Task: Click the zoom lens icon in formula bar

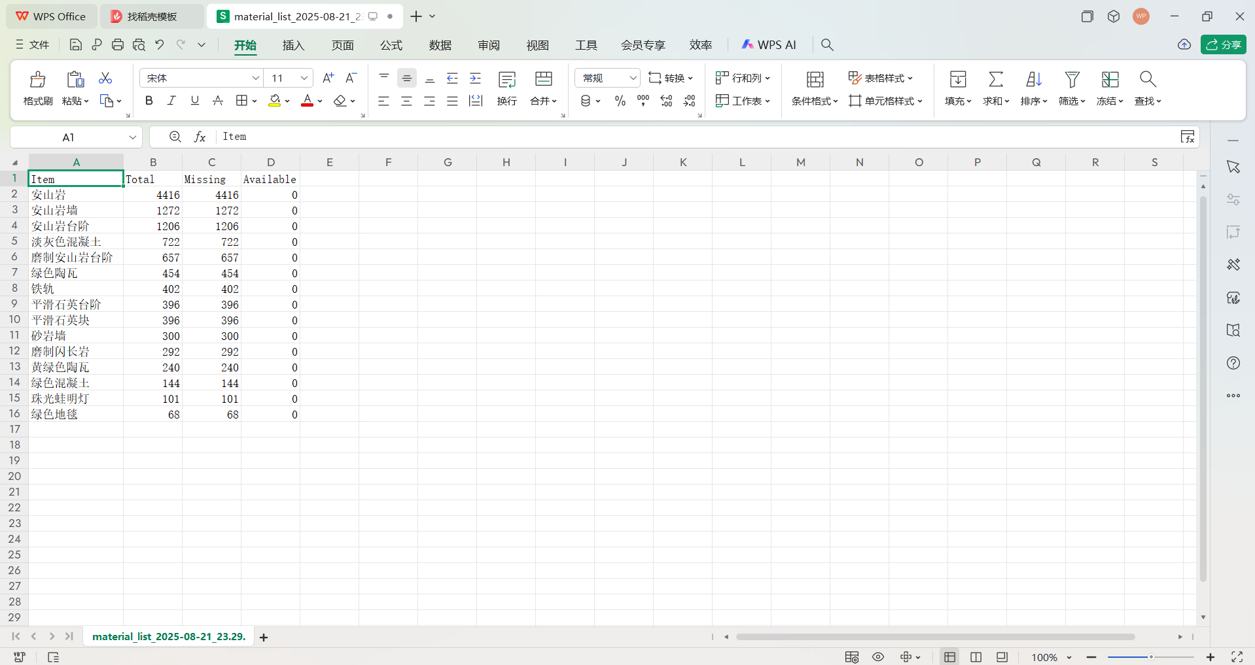Action: point(175,137)
